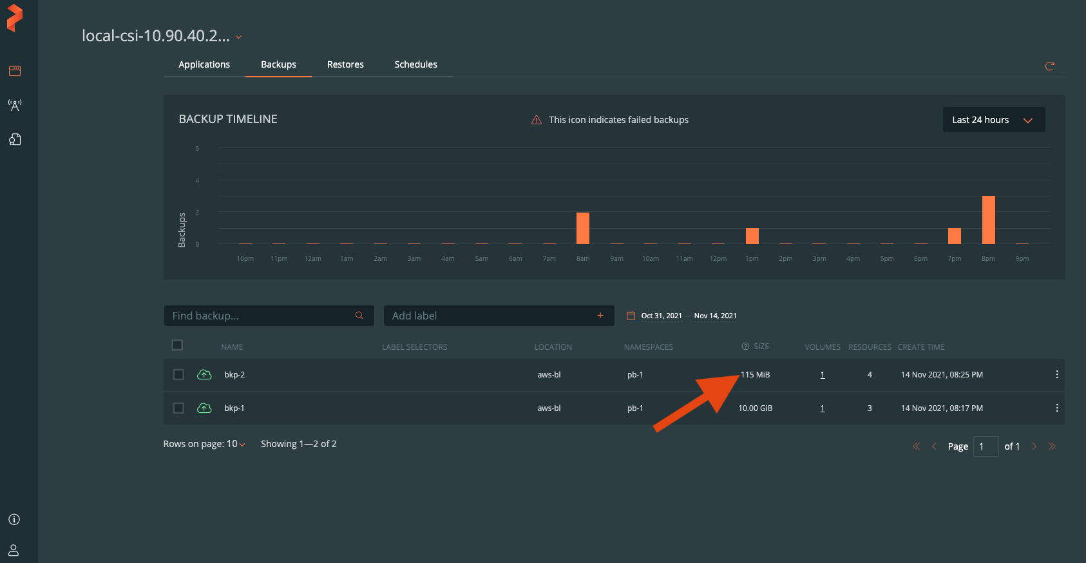Click the bkp-1 backup name

click(234, 408)
